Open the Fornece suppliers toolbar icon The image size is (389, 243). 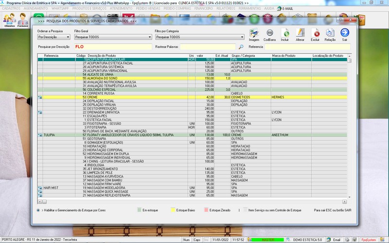[x=22, y=20]
